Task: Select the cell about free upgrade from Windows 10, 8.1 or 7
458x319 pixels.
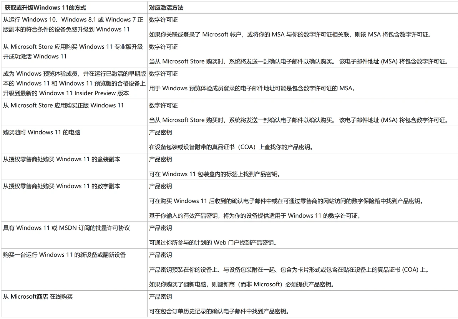Action: (x=74, y=27)
